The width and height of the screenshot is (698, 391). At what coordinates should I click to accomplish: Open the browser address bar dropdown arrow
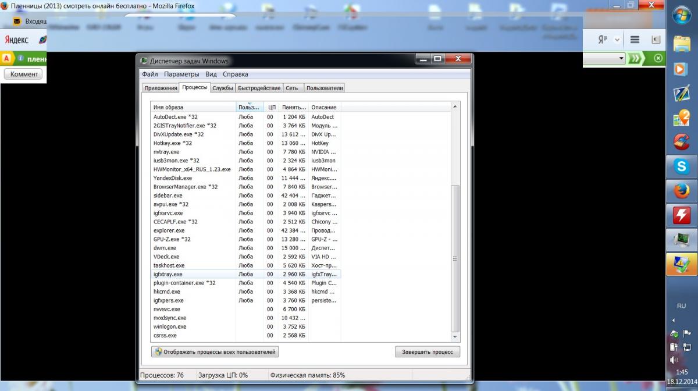(621, 58)
